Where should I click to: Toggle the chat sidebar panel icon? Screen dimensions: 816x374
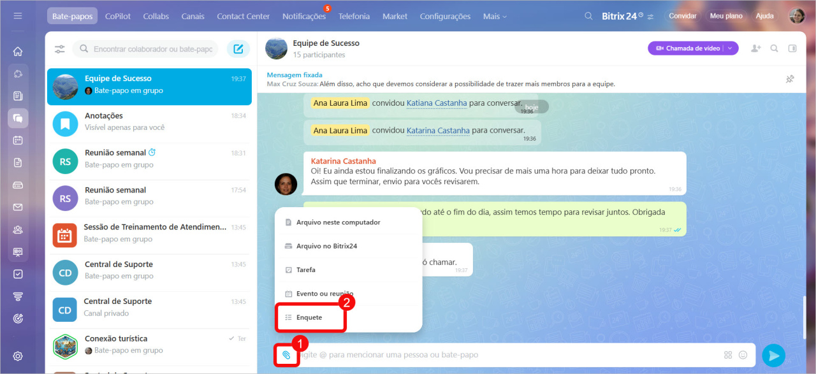792,48
